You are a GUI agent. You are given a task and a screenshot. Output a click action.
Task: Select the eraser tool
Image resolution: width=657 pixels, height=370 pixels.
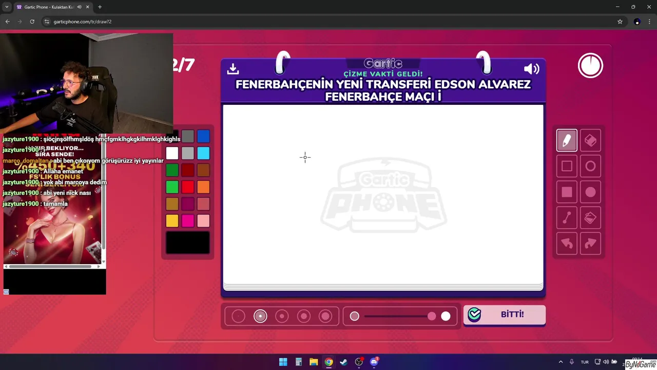(590, 140)
